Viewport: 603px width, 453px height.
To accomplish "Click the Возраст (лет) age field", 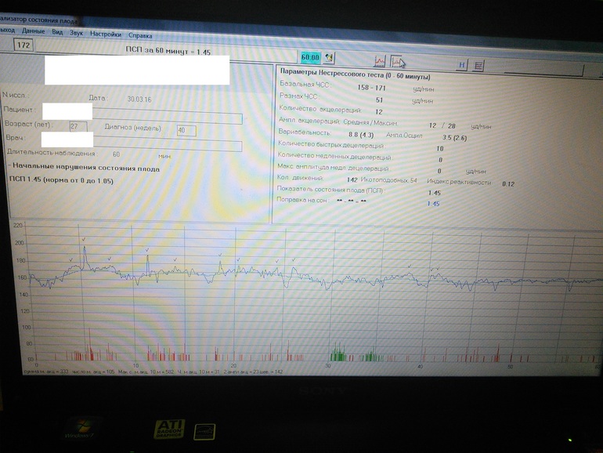I will tap(78, 126).
